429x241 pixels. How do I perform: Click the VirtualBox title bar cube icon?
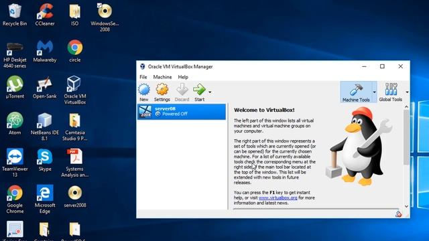coord(143,66)
